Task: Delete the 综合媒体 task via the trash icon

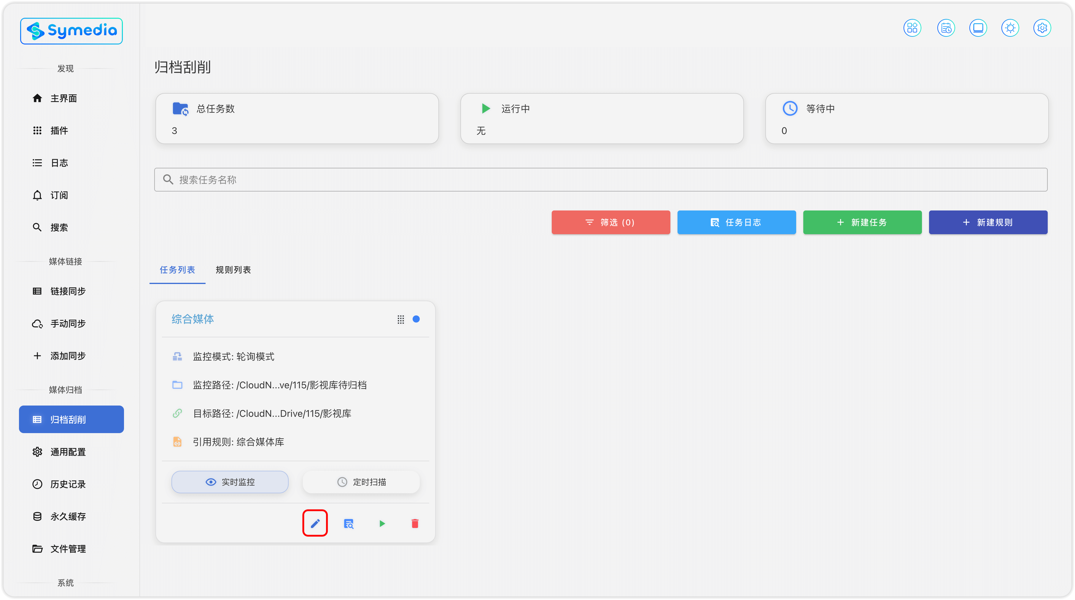Action: click(x=415, y=523)
